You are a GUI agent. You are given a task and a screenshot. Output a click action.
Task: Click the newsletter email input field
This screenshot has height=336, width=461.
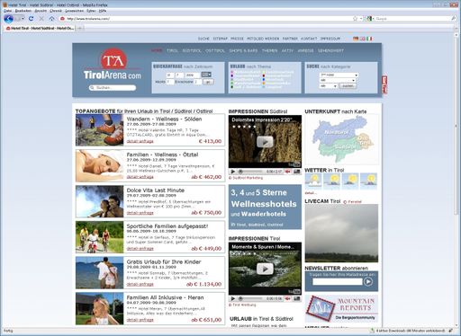(x=338, y=281)
